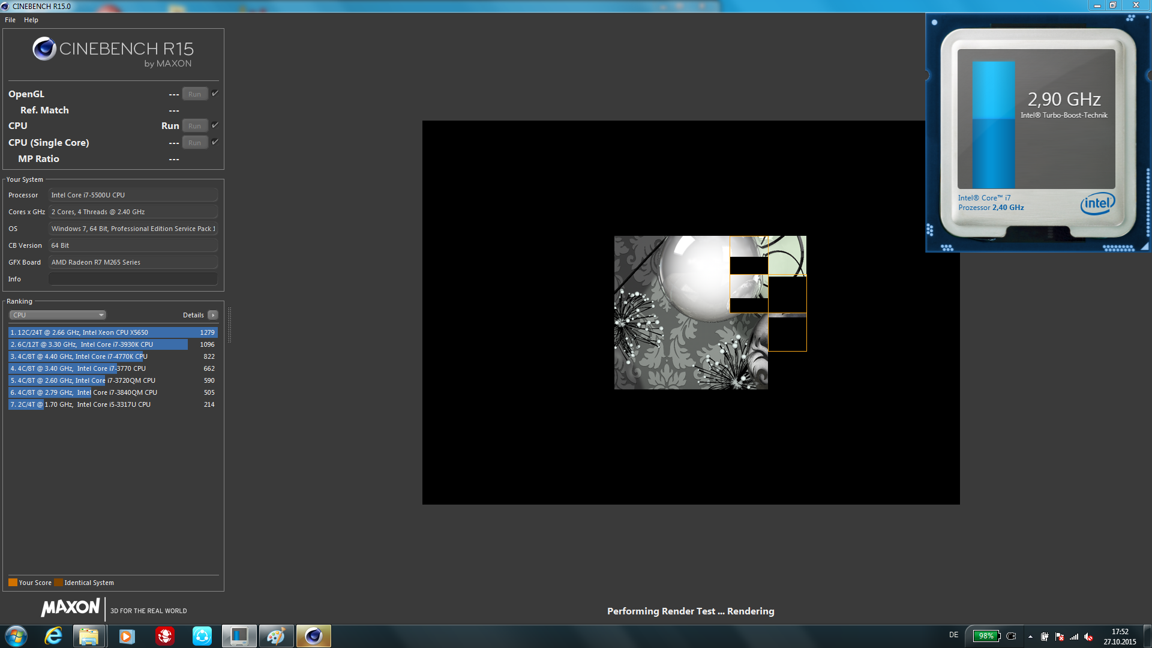Click the MAXON logo at the bottom
Viewport: 1152px width, 648px height.
coord(70,608)
